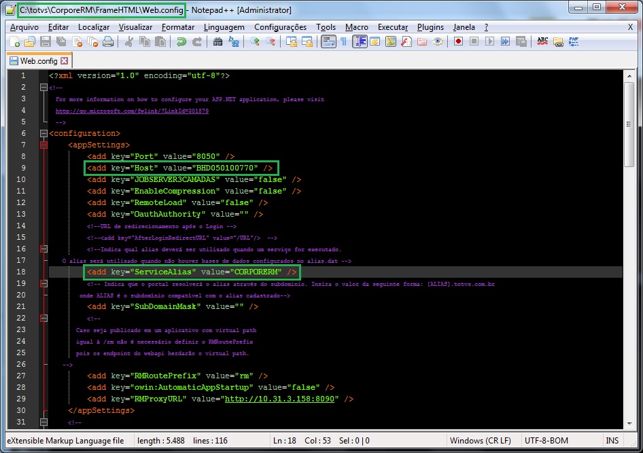
Task: Click the Open file folder icon
Action: [x=30, y=41]
